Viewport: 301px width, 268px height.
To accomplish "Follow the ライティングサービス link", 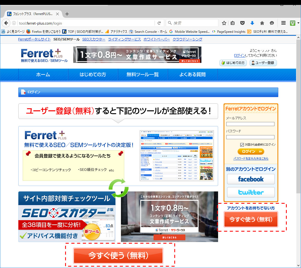I will [x=125, y=39].
